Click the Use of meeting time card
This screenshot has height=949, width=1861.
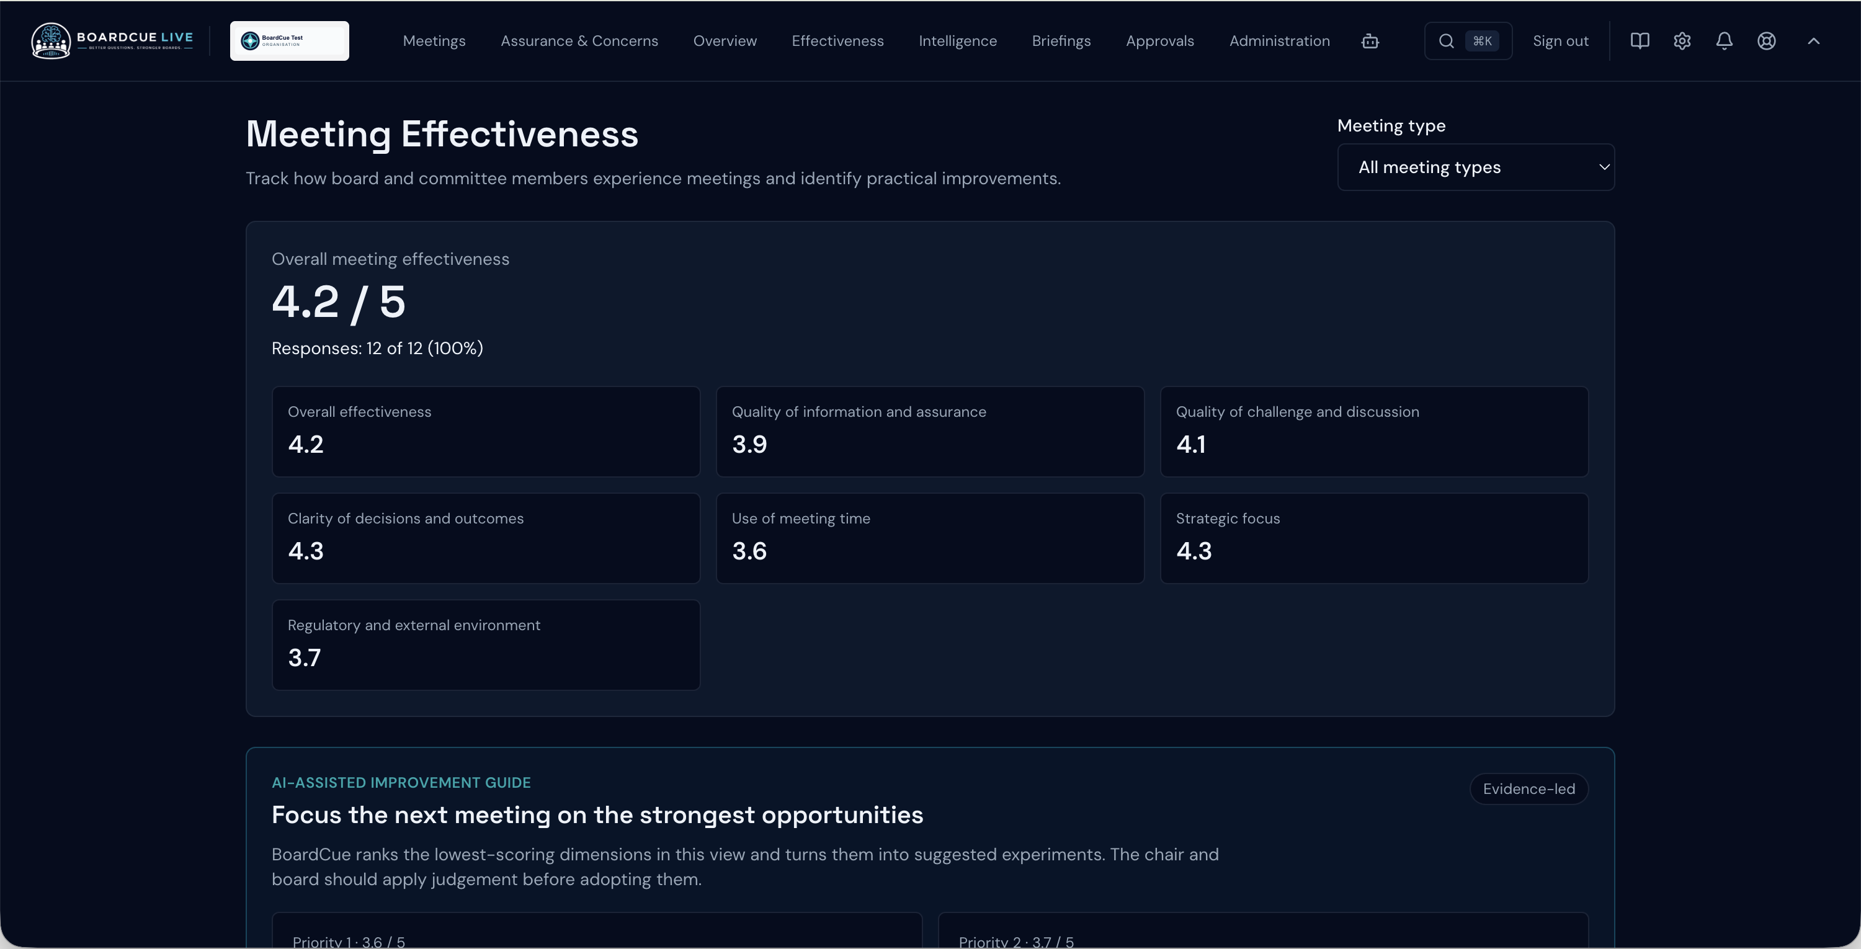[930, 538]
